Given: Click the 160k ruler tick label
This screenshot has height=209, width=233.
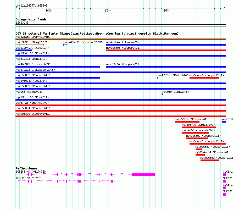Looking at the screenshot, I should point(167,10).
